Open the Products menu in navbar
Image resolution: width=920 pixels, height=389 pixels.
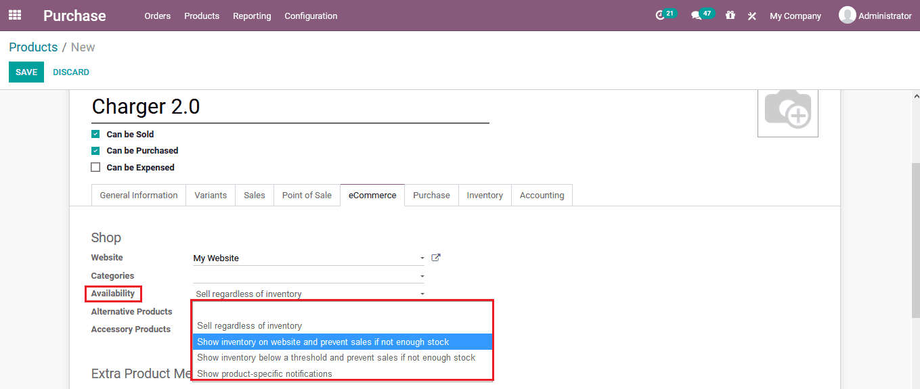click(202, 16)
